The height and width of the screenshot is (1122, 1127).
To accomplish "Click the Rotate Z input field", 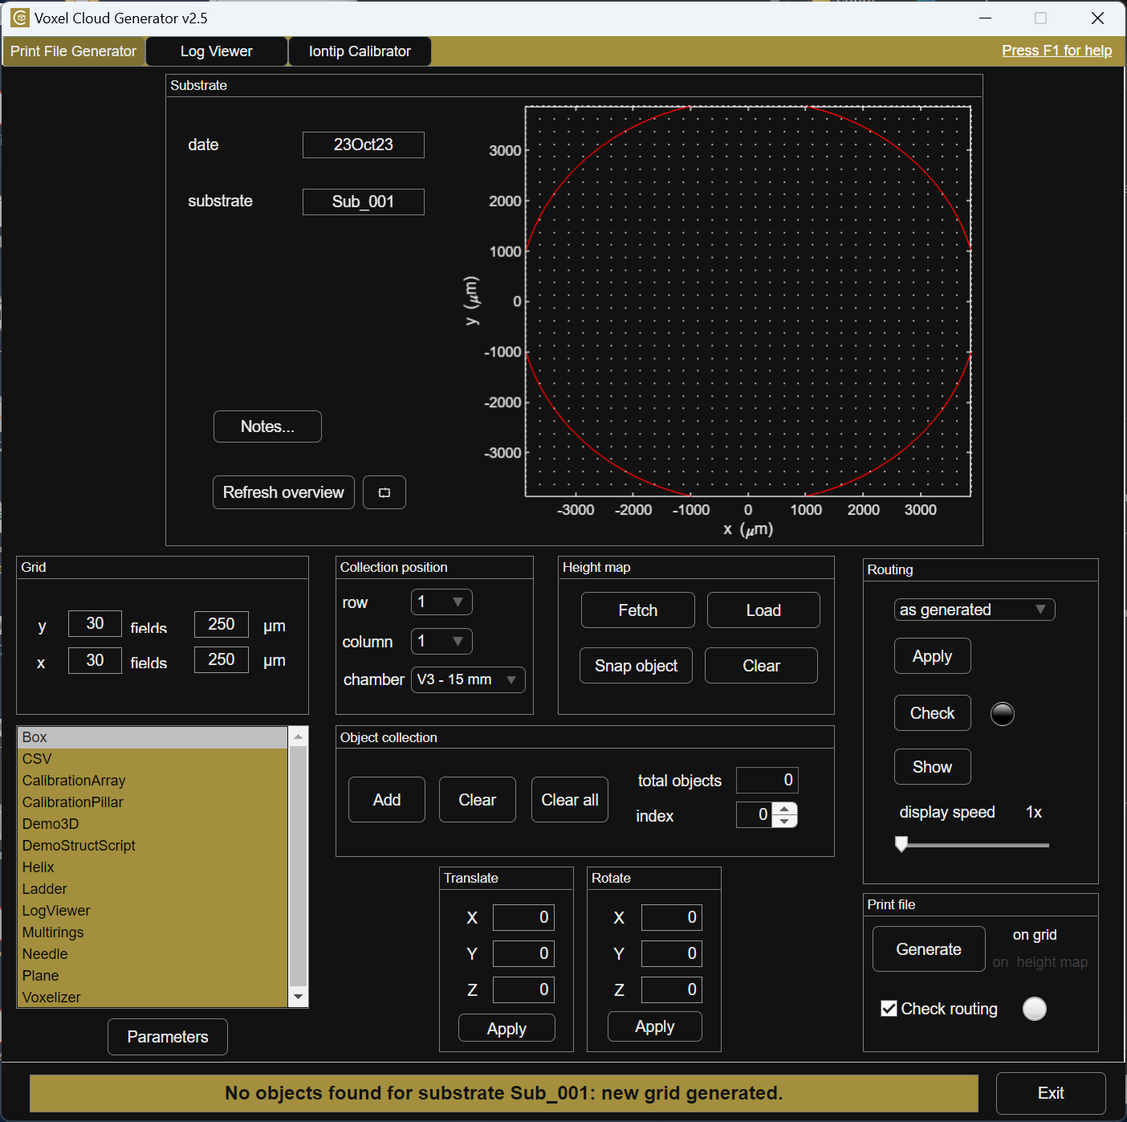I will [x=671, y=989].
